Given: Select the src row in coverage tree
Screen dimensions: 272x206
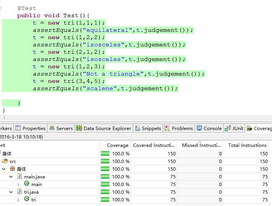Looking at the screenshot, I should 134,161.
